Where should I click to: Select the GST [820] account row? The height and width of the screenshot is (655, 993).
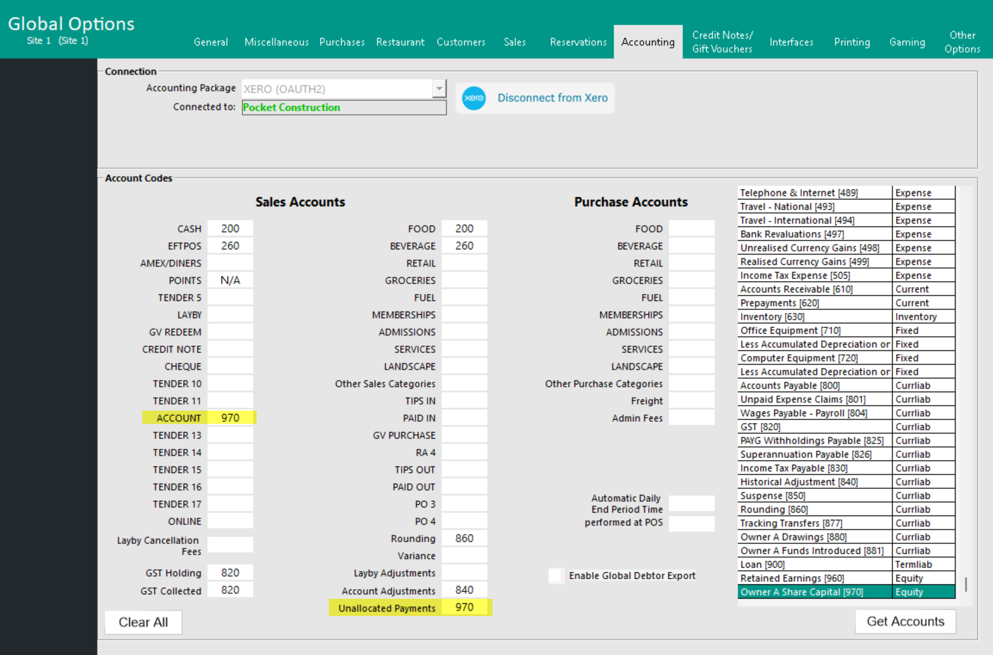click(x=814, y=427)
